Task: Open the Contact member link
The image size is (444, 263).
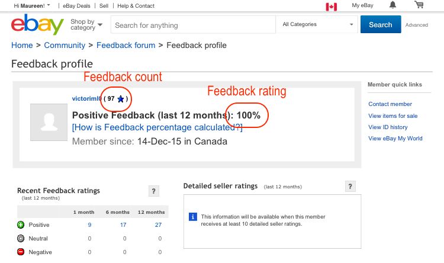Action: click(x=390, y=104)
